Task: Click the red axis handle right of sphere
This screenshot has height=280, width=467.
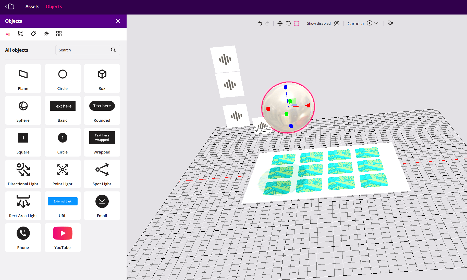Action: (309, 105)
